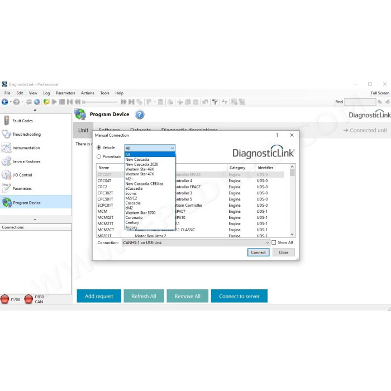Click J1708 red status indicator
The image size is (391, 391).
[x=4, y=299]
